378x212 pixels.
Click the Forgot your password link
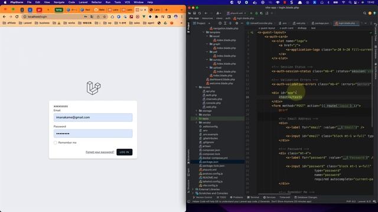[100, 152]
